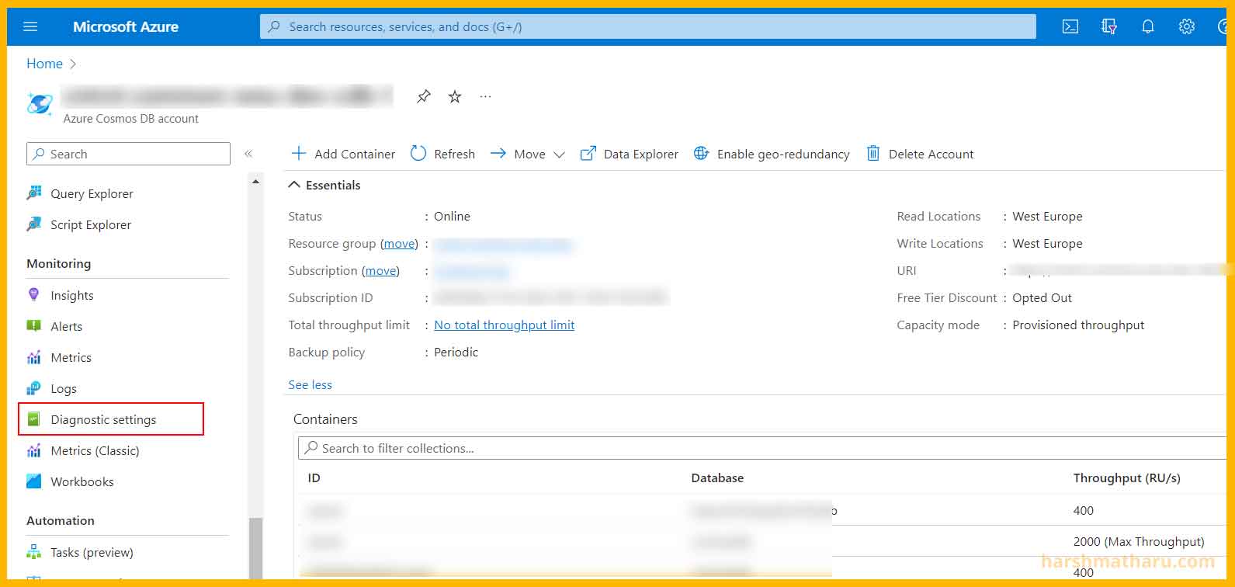1235x587 pixels.
Task: Click the Insights lightbulb icon
Action: tap(33, 295)
